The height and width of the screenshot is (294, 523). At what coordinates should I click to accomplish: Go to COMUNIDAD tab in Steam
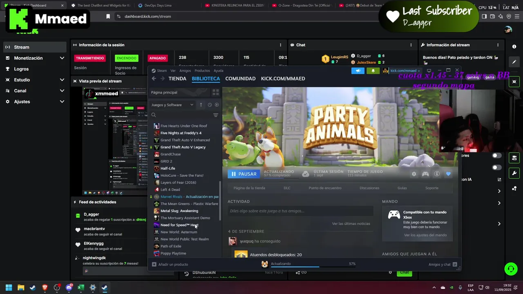pyautogui.click(x=240, y=78)
